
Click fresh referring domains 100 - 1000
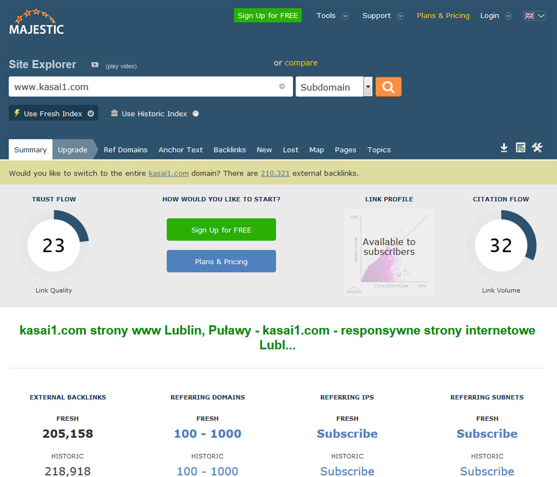pyautogui.click(x=208, y=434)
